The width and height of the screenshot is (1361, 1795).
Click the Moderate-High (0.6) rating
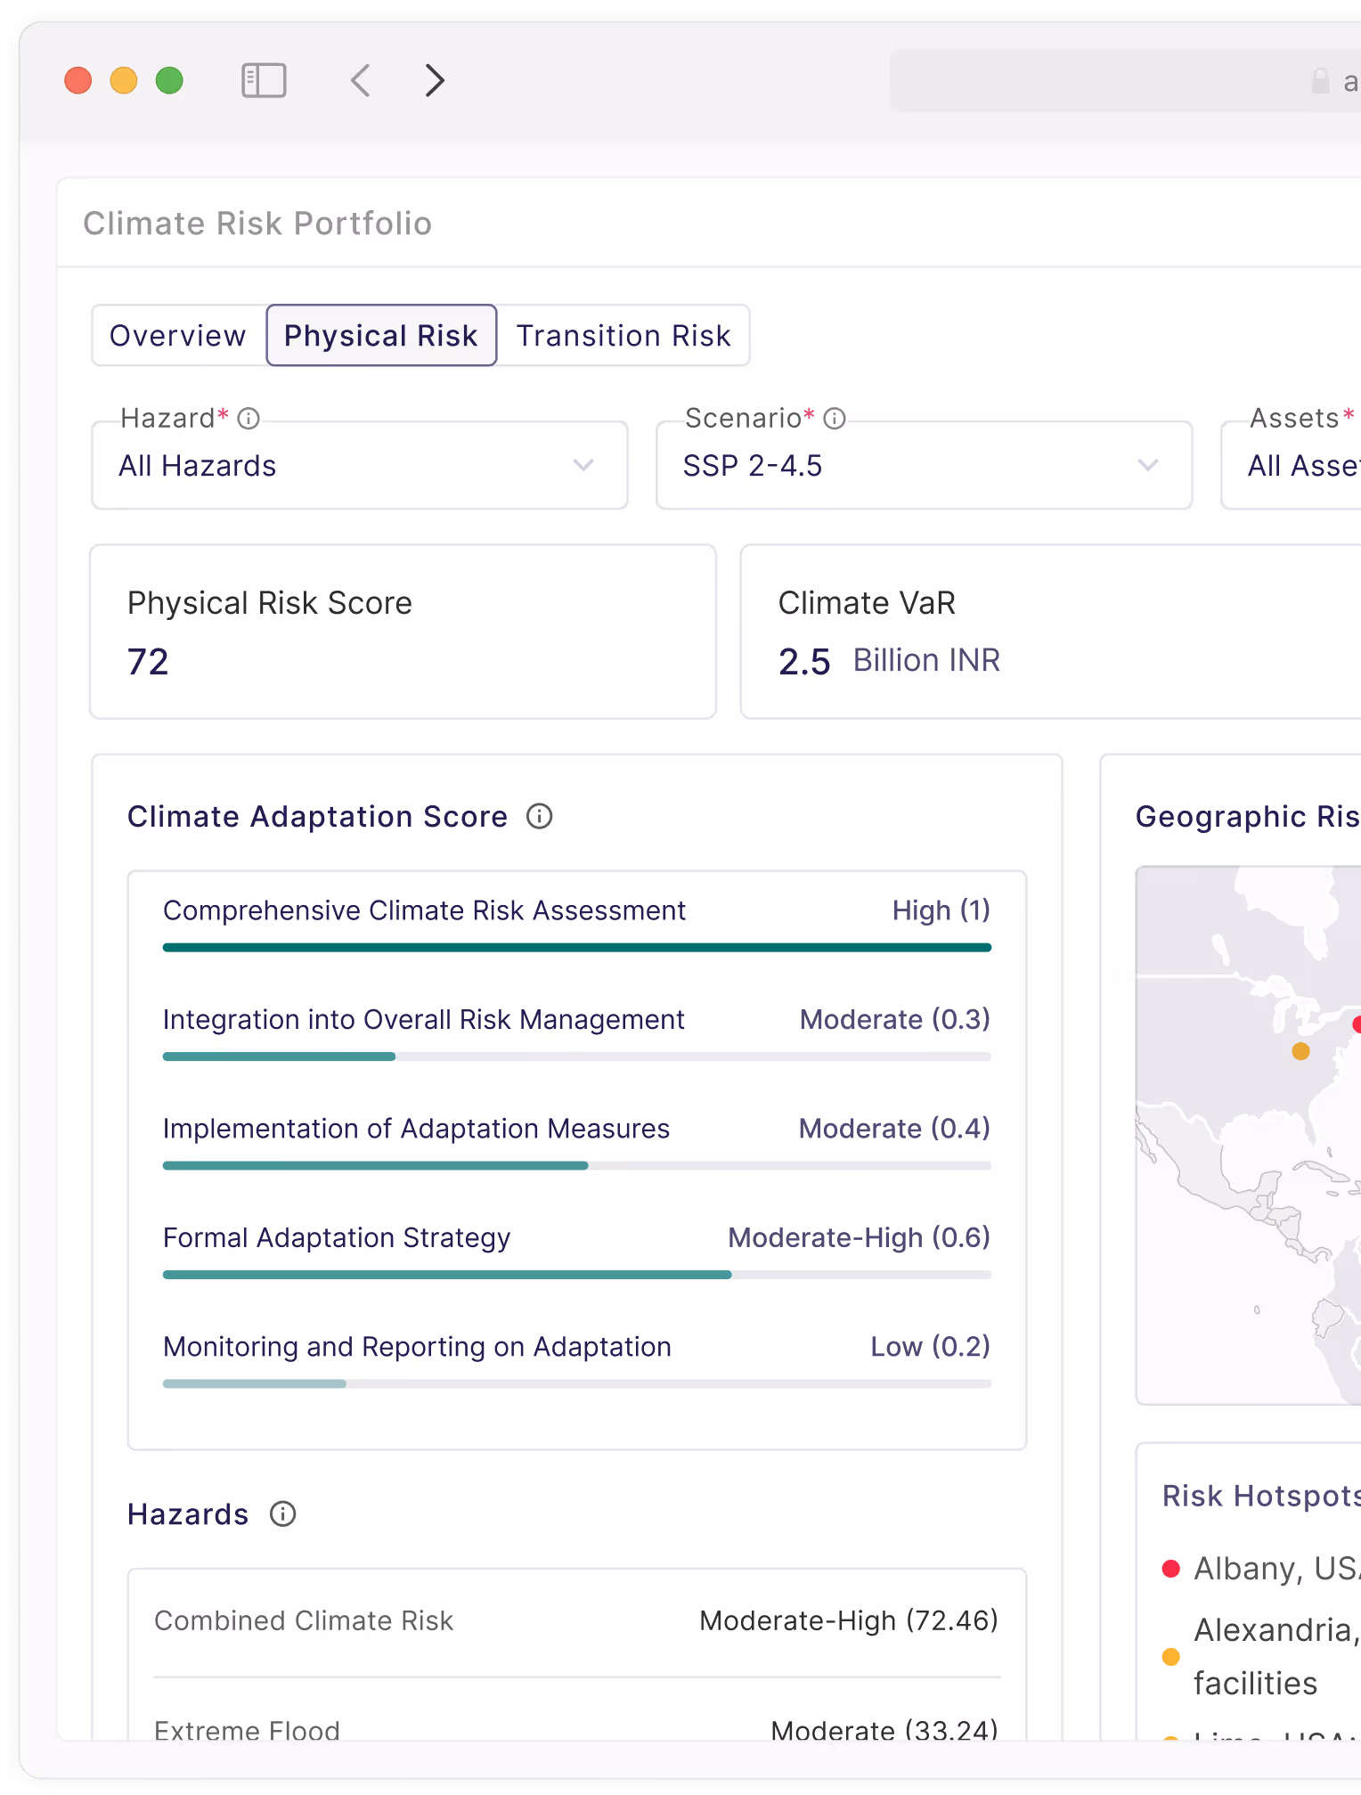[860, 1237]
